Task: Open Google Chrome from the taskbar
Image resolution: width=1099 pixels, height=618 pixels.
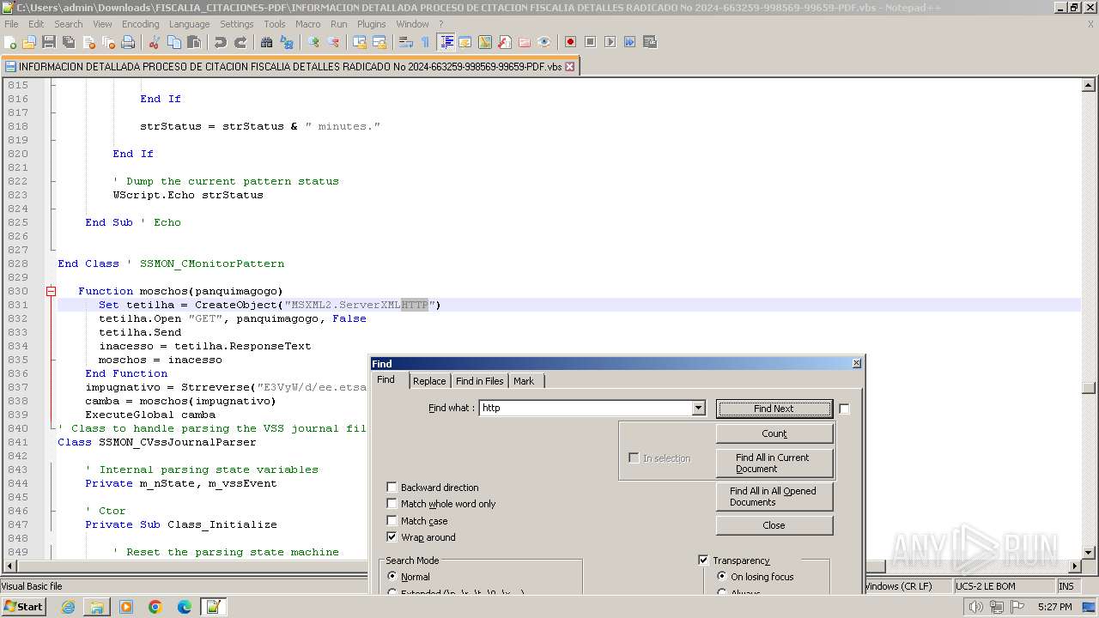Action: pos(155,607)
